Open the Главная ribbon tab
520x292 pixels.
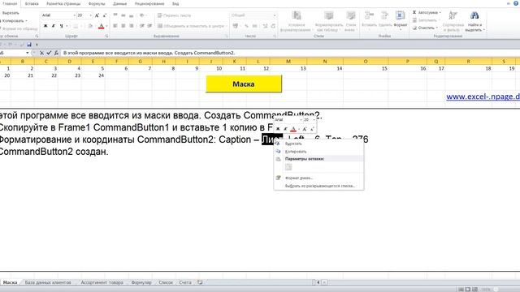pos(10,3)
